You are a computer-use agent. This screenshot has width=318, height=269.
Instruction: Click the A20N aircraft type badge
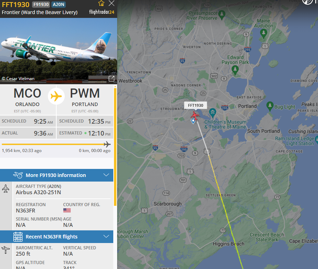tap(58, 5)
